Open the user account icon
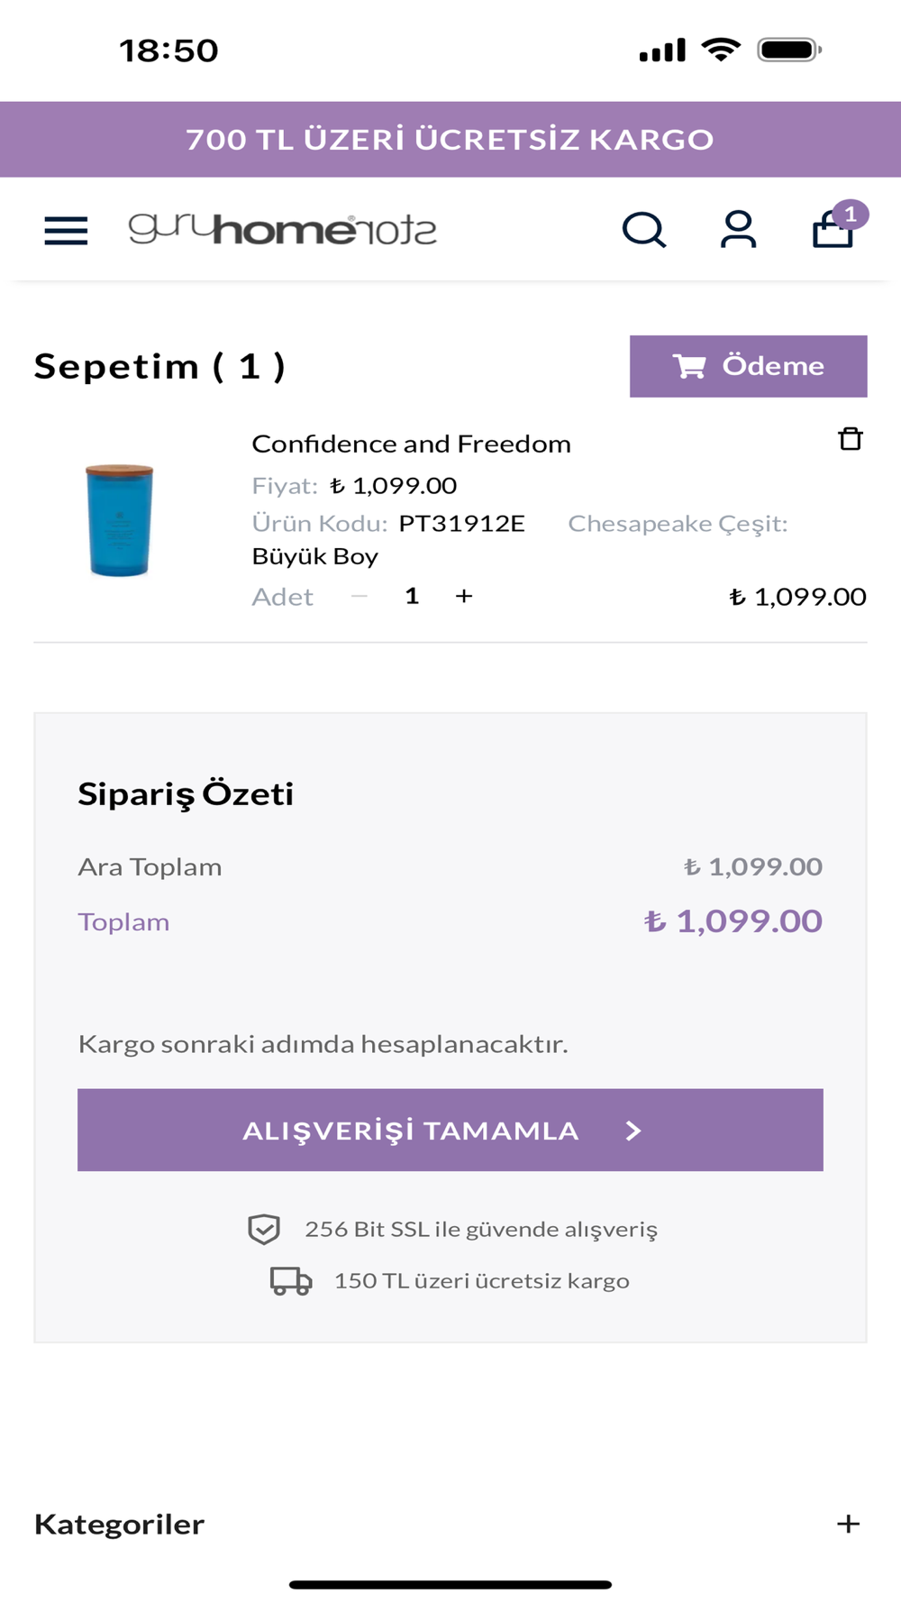The width and height of the screenshot is (901, 1603). point(738,230)
